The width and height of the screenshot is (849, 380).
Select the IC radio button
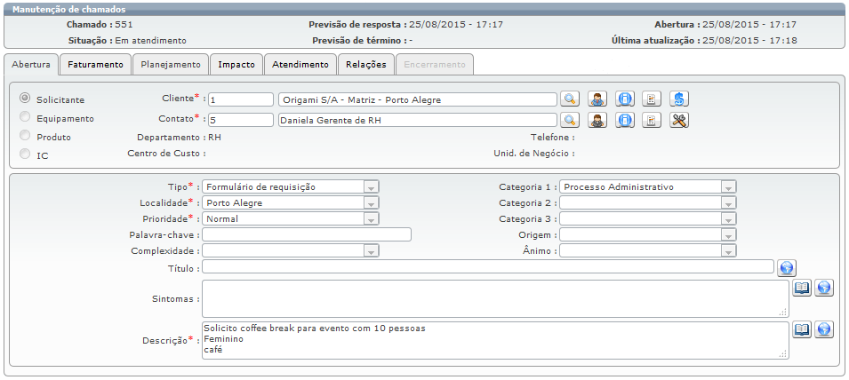[25, 154]
